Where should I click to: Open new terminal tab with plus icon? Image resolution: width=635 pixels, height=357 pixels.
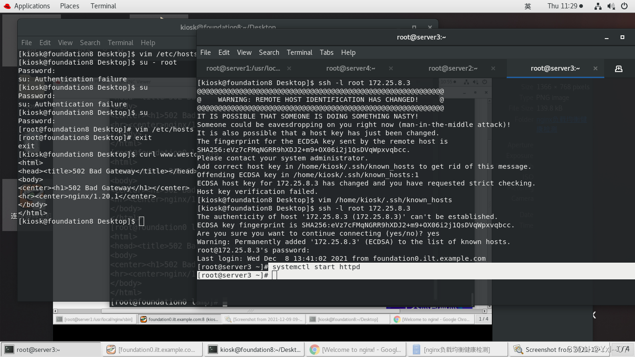(618, 68)
